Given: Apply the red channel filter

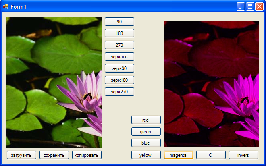Looking at the screenshot, I should coord(146,120).
